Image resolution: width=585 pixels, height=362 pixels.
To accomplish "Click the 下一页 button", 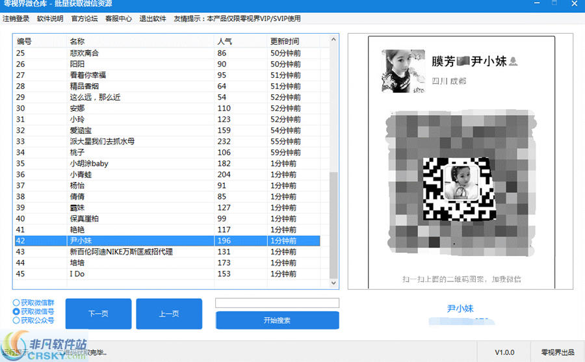I will coord(98,314).
